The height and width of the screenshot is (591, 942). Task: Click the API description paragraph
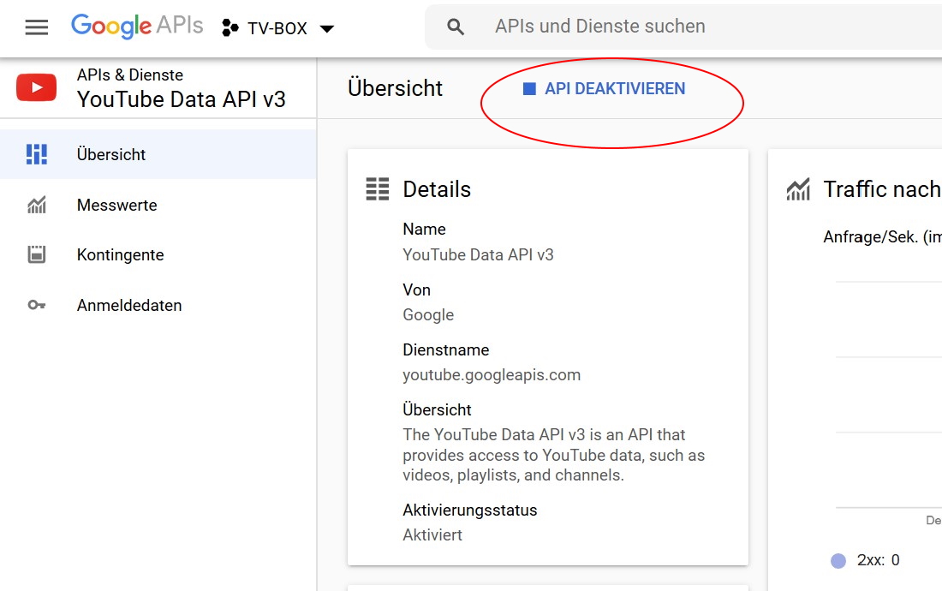coord(553,455)
